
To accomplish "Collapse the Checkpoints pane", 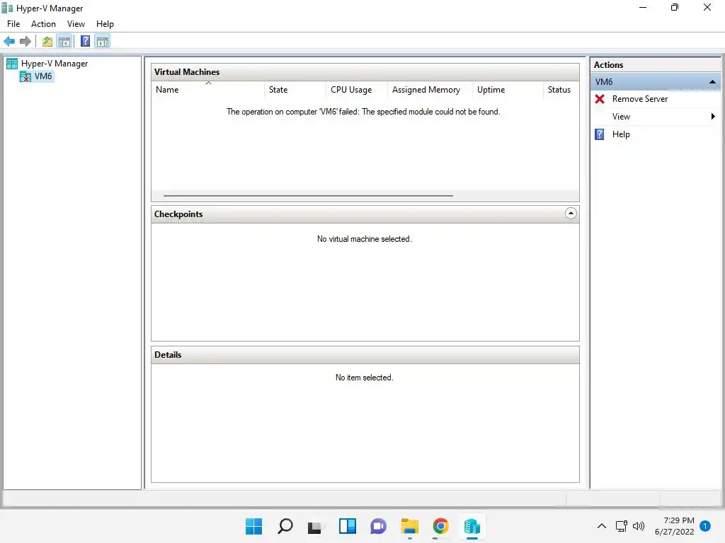I will click(571, 214).
